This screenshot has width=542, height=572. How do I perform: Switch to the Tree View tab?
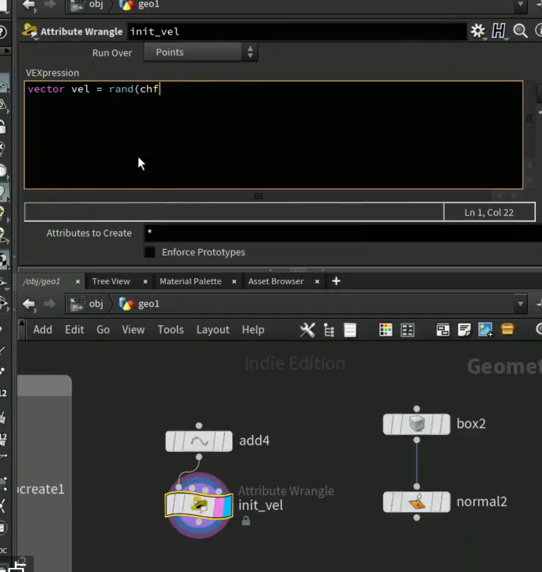click(x=111, y=281)
